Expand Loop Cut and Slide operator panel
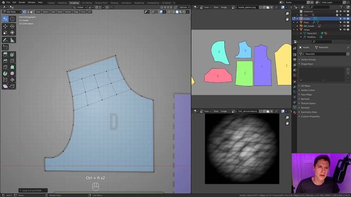351x197 pixels. (33, 190)
